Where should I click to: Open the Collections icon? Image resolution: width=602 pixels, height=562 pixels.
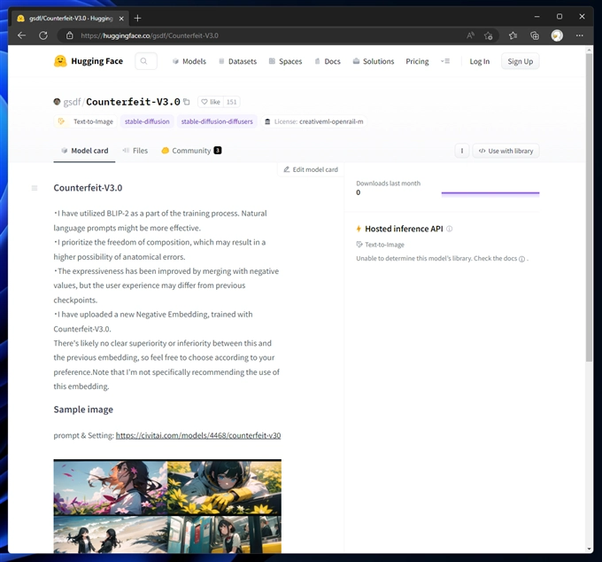[x=535, y=35]
